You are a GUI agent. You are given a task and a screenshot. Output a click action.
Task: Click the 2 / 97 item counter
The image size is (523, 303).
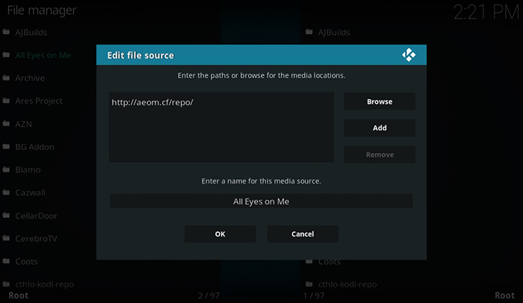tap(208, 296)
